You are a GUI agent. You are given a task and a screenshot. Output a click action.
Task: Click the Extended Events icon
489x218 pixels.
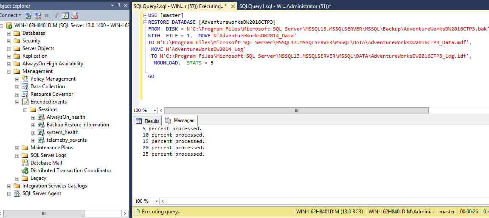pyautogui.click(x=25, y=102)
